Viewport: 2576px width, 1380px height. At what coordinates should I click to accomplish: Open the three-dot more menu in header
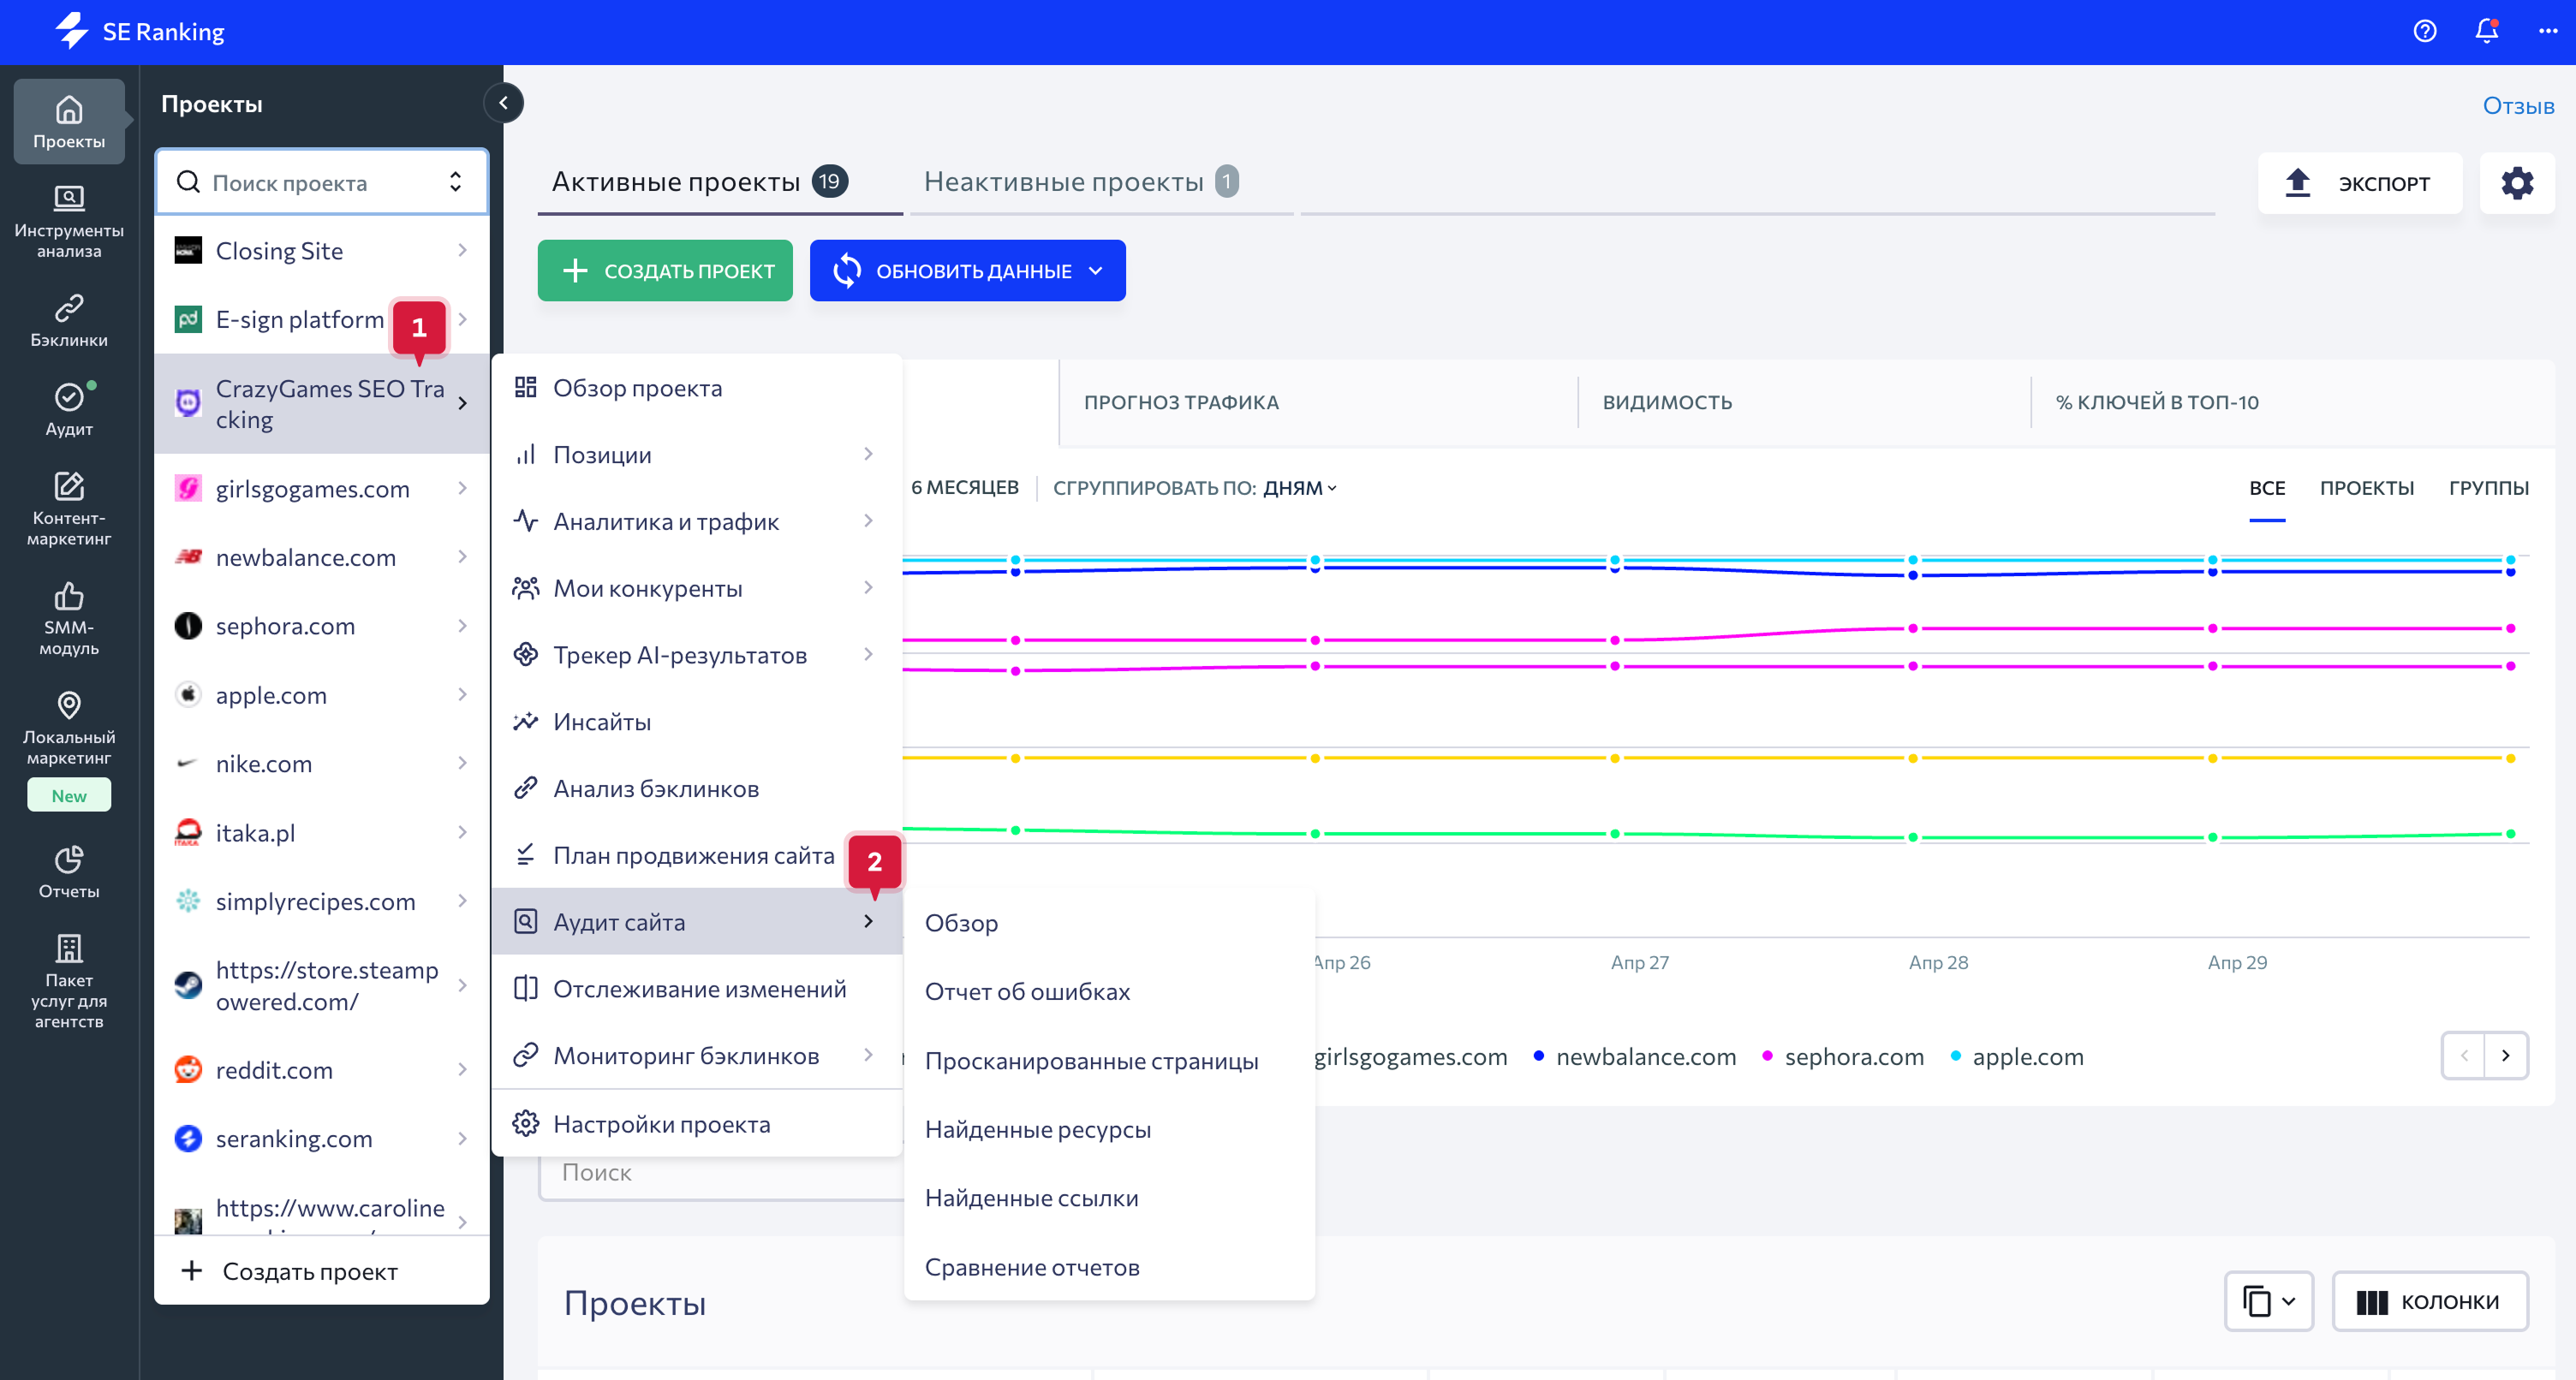pyautogui.click(x=2548, y=31)
